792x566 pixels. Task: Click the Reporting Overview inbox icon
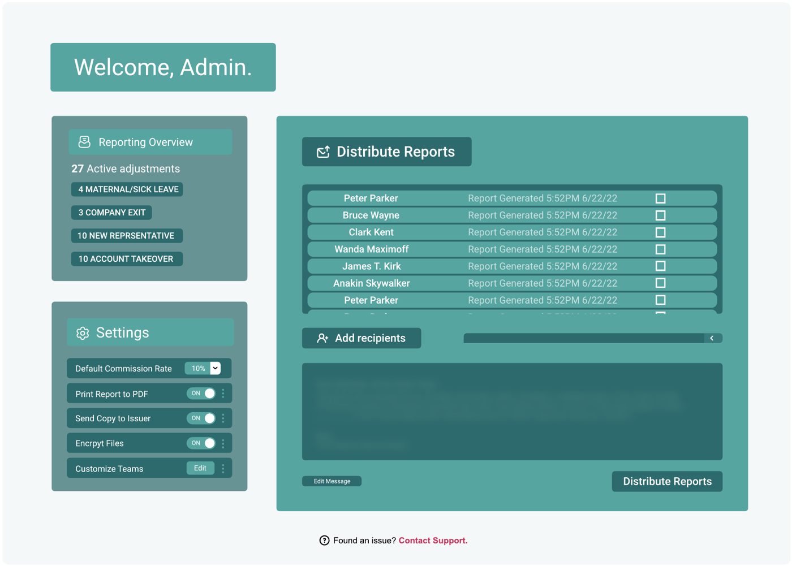[x=84, y=142]
